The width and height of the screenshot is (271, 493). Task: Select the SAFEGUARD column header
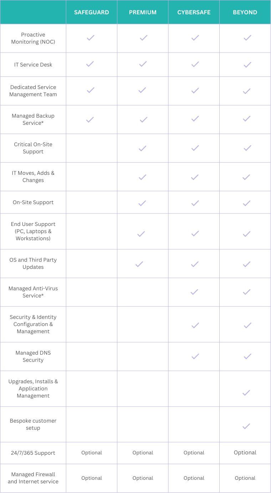[92, 12]
